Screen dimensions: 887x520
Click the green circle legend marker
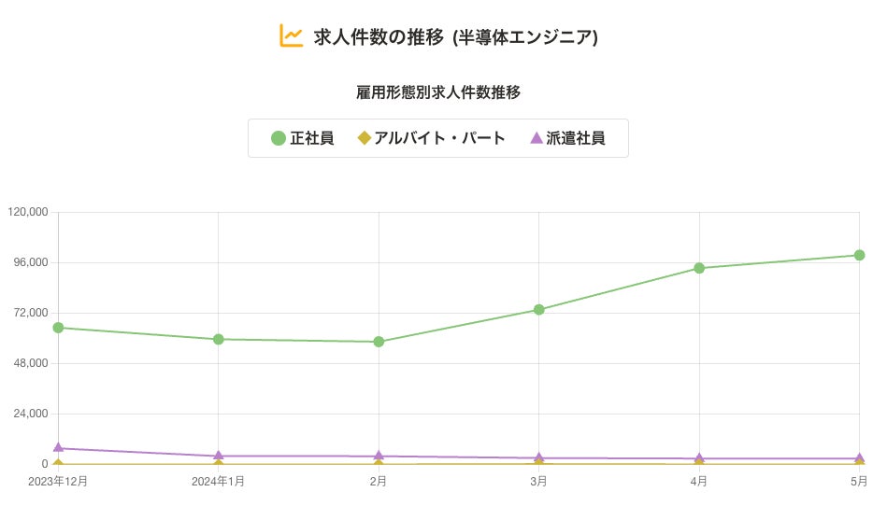click(x=279, y=138)
